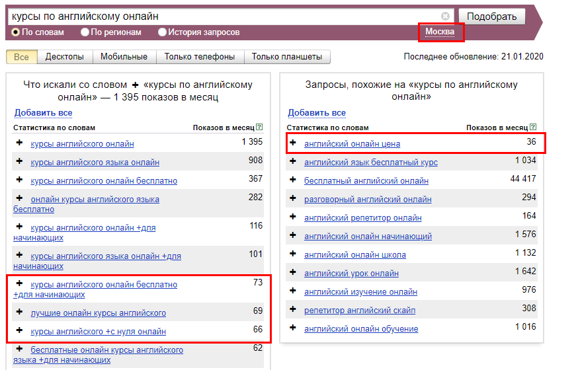
Task: Open help icon beside right 'Показов в месяц'
Action: click(x=533, y=127)
